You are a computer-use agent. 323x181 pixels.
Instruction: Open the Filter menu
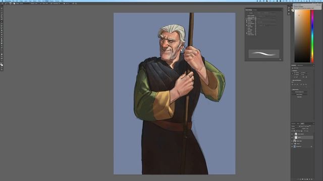pos(39,1)
